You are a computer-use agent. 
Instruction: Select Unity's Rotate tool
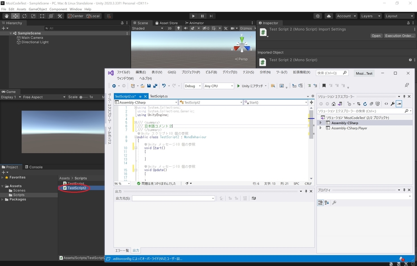tap(24, 16)
